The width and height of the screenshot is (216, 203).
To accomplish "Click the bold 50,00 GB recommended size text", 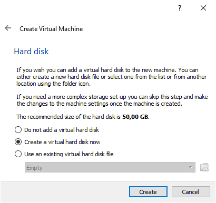I will point(136,117).
